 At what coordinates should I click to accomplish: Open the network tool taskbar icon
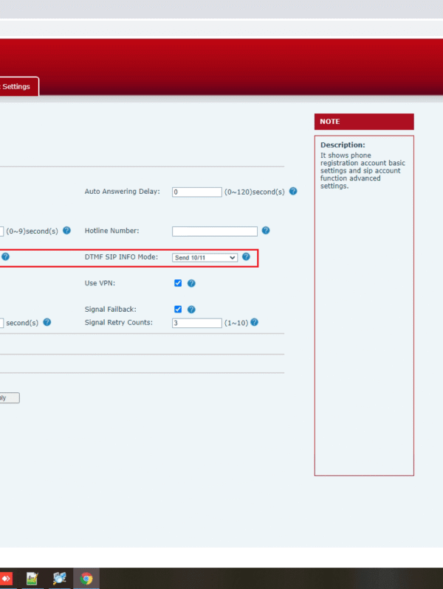tap(60, 579)
